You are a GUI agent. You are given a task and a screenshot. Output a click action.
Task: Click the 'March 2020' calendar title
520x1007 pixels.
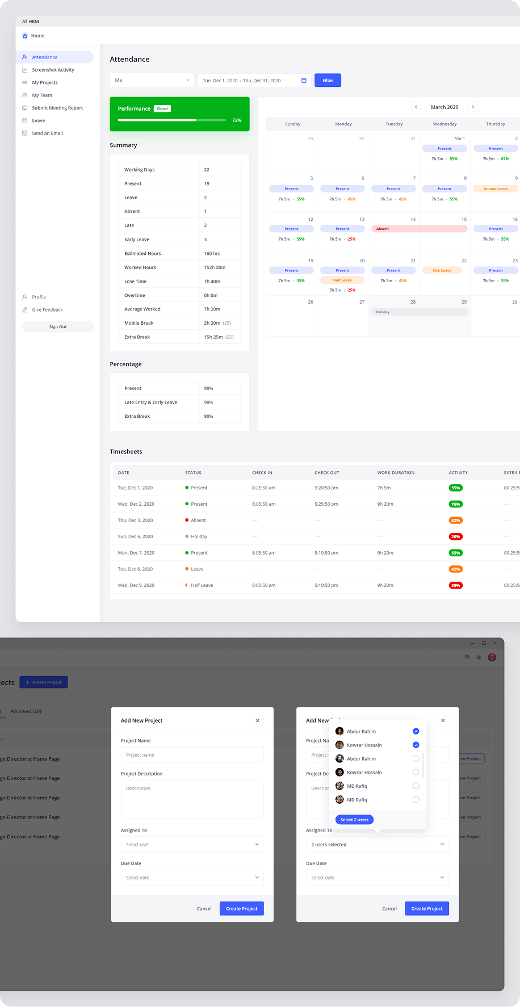444,107
